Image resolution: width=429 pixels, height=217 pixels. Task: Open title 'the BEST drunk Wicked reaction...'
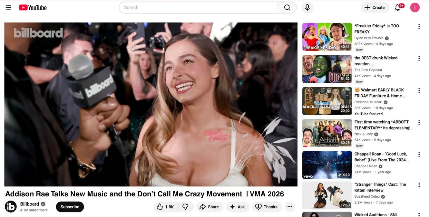coord(376,61)
